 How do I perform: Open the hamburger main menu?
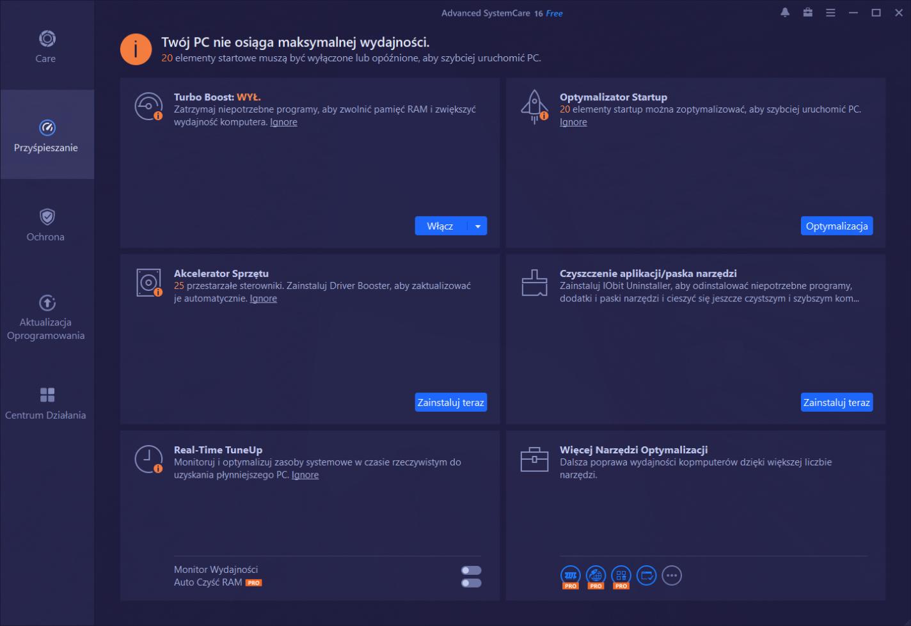830,13
